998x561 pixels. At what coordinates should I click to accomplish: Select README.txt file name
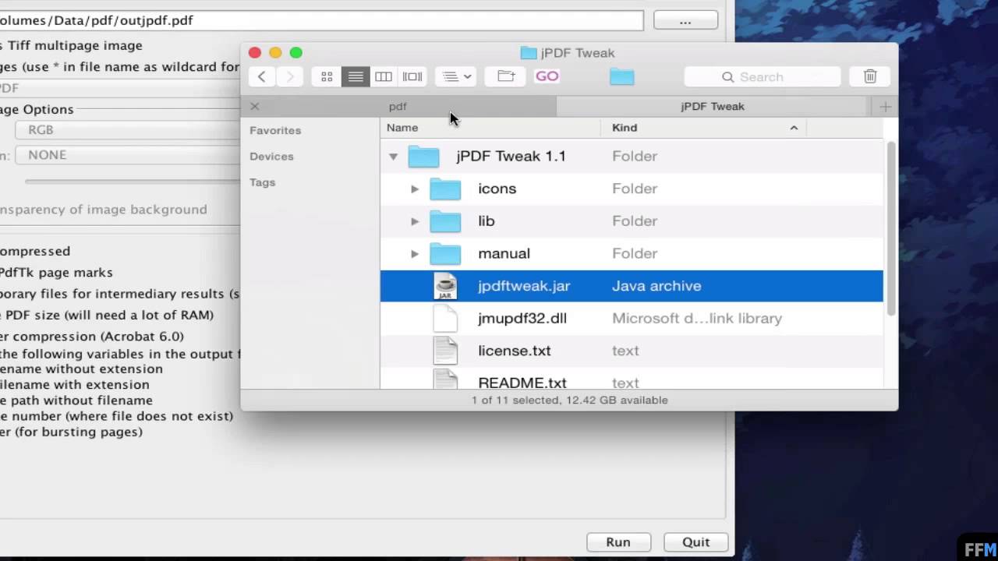522,383
